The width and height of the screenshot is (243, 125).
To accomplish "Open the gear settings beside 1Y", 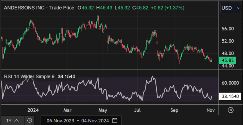I will click(30, 121).
